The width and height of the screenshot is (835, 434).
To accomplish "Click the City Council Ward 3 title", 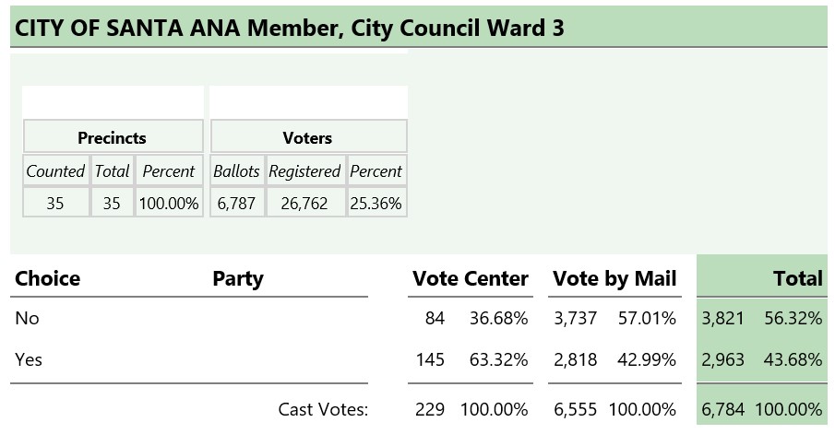I will [289, 29].
